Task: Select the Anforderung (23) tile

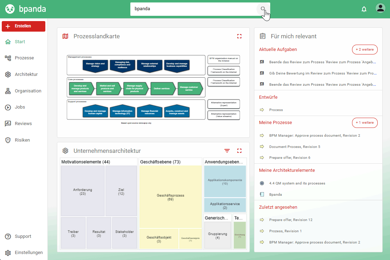Action: pyautogui.click(x=83, y=191)
